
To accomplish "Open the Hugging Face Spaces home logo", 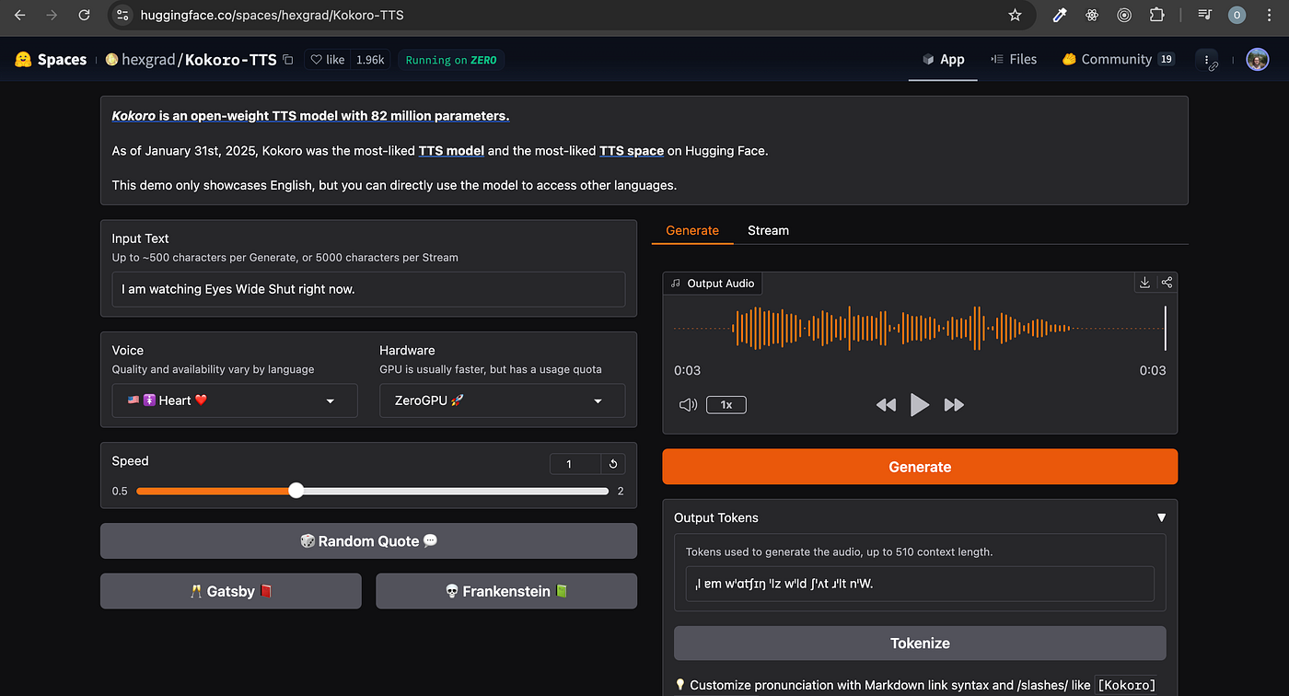I will tap(51, 60).
